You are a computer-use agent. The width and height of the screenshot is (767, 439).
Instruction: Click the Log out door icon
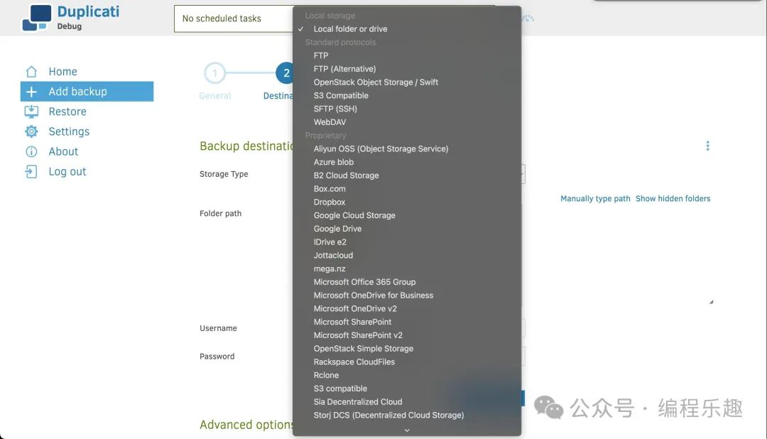pos(31,172)
